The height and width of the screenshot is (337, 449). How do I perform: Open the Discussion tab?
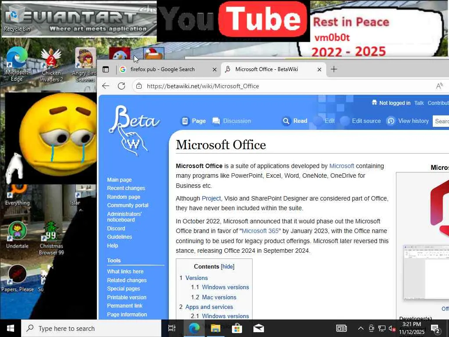[232, 121]
